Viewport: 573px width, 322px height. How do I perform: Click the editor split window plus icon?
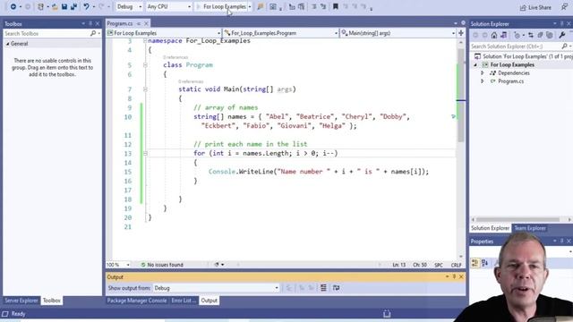(x=461, y=33)
